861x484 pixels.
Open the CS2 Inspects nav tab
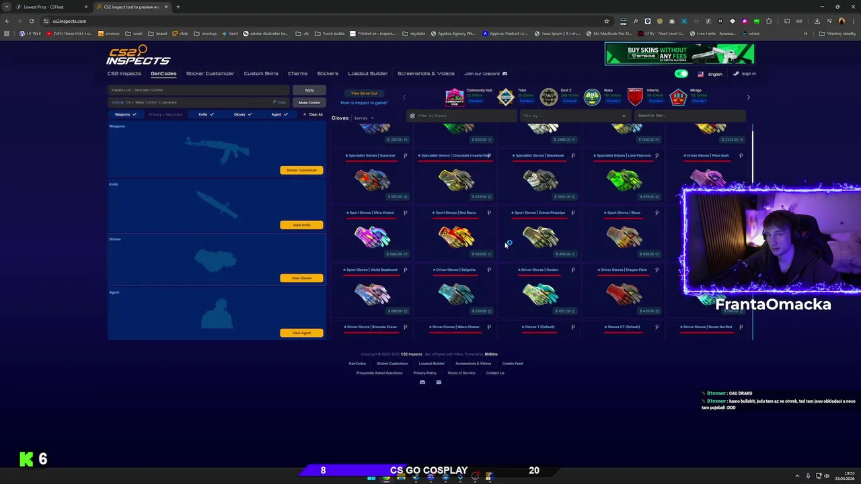coord(124,73)
